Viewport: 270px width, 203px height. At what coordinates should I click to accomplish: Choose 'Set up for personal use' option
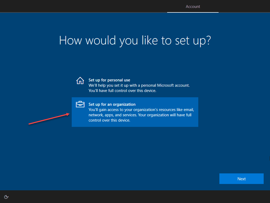tap(135, 85)
